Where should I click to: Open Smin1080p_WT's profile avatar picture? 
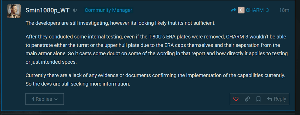click(x=14, y=11)
